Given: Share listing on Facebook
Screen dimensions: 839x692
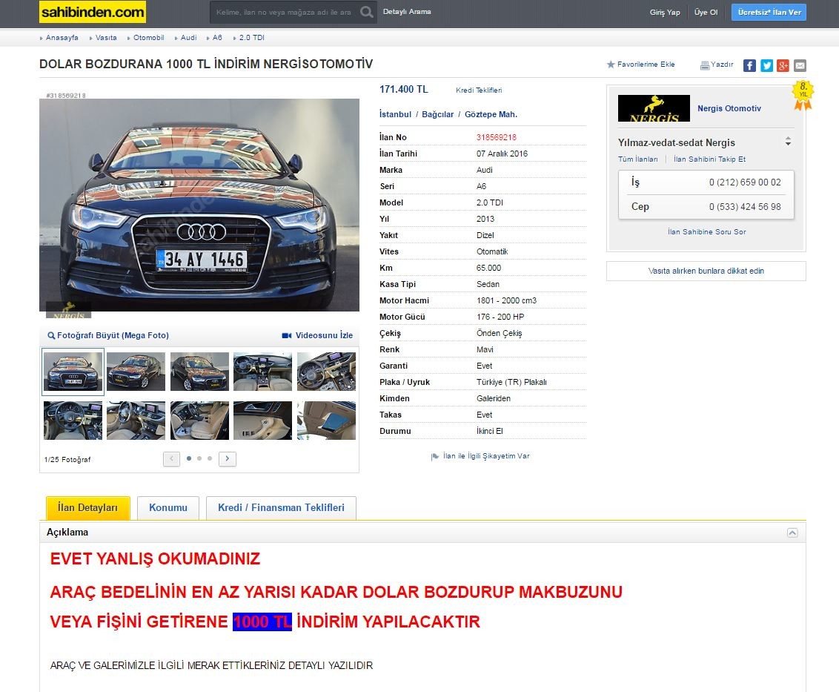Looking at the screenshot, I should pos(749,65).
